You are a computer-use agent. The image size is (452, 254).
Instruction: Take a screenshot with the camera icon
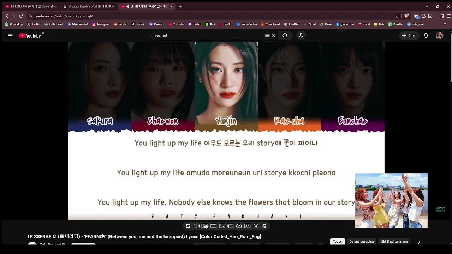pos(256,226)
